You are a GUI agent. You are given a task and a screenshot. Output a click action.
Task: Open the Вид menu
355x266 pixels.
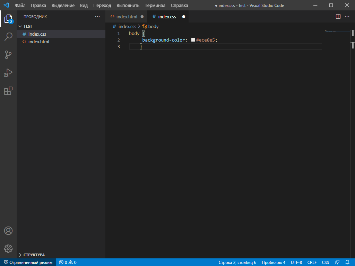click(x=84, y=6)
